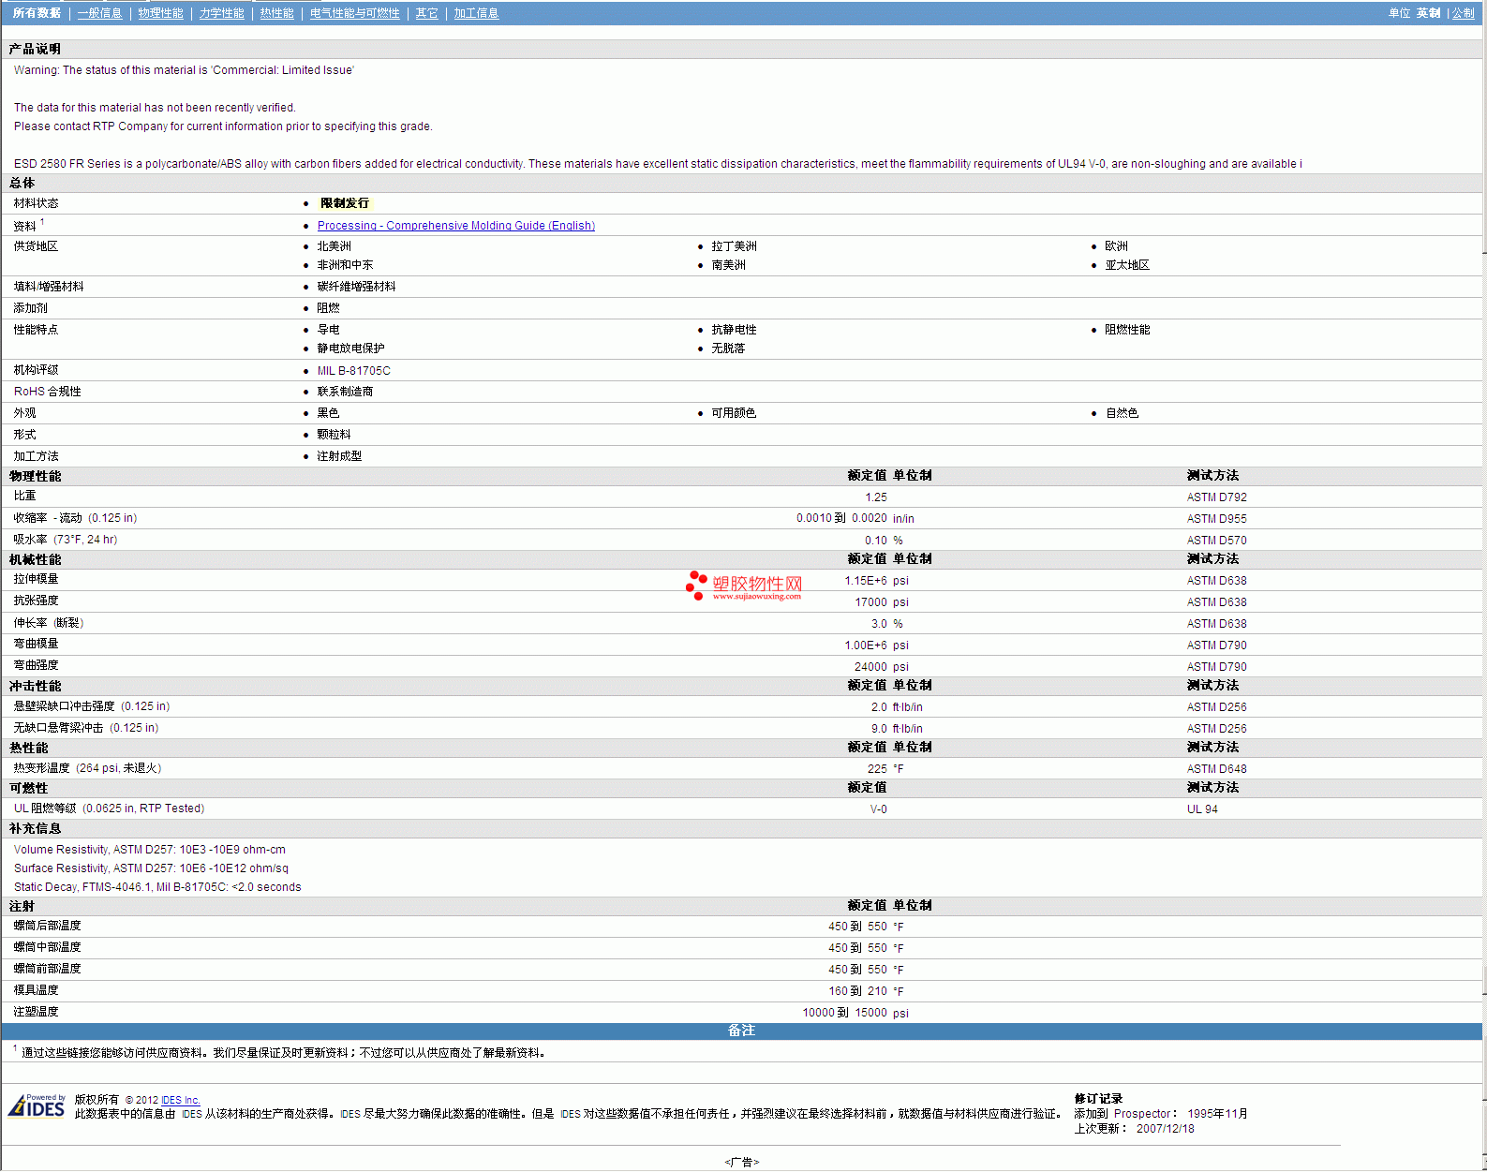This screenshot has width=1487, height=1172.
Task: Switch units to 公制
Action: [x=1463, y=13]
